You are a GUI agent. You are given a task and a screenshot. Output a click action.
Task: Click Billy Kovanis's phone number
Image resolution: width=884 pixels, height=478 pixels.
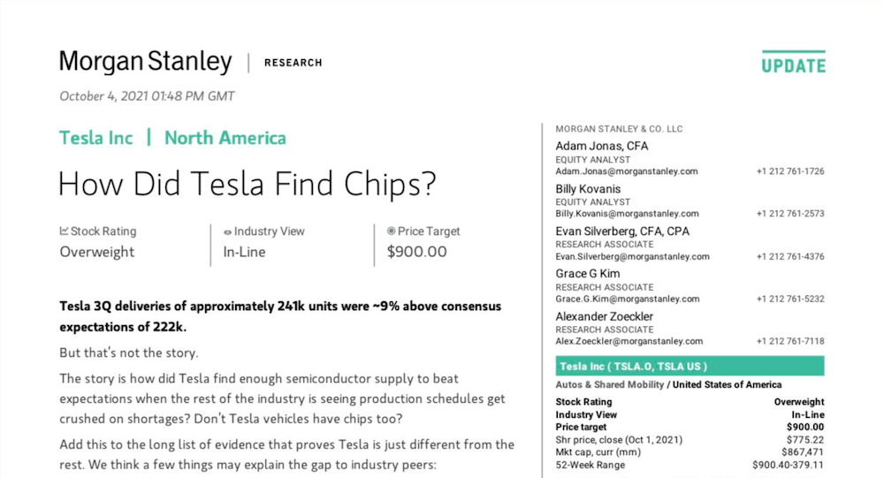click(x=790, y=214)
